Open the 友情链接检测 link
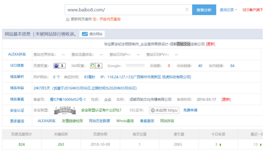This screenshot has height=151, width=264. click(72, 121)
